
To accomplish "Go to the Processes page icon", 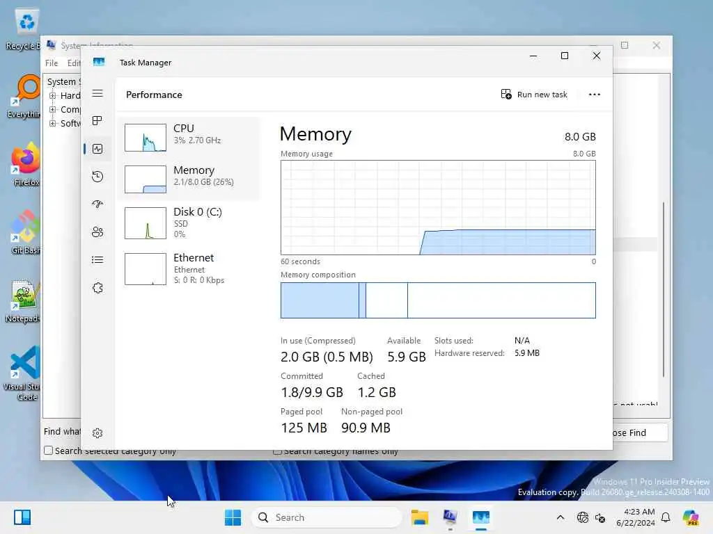I will click(97, 121).
